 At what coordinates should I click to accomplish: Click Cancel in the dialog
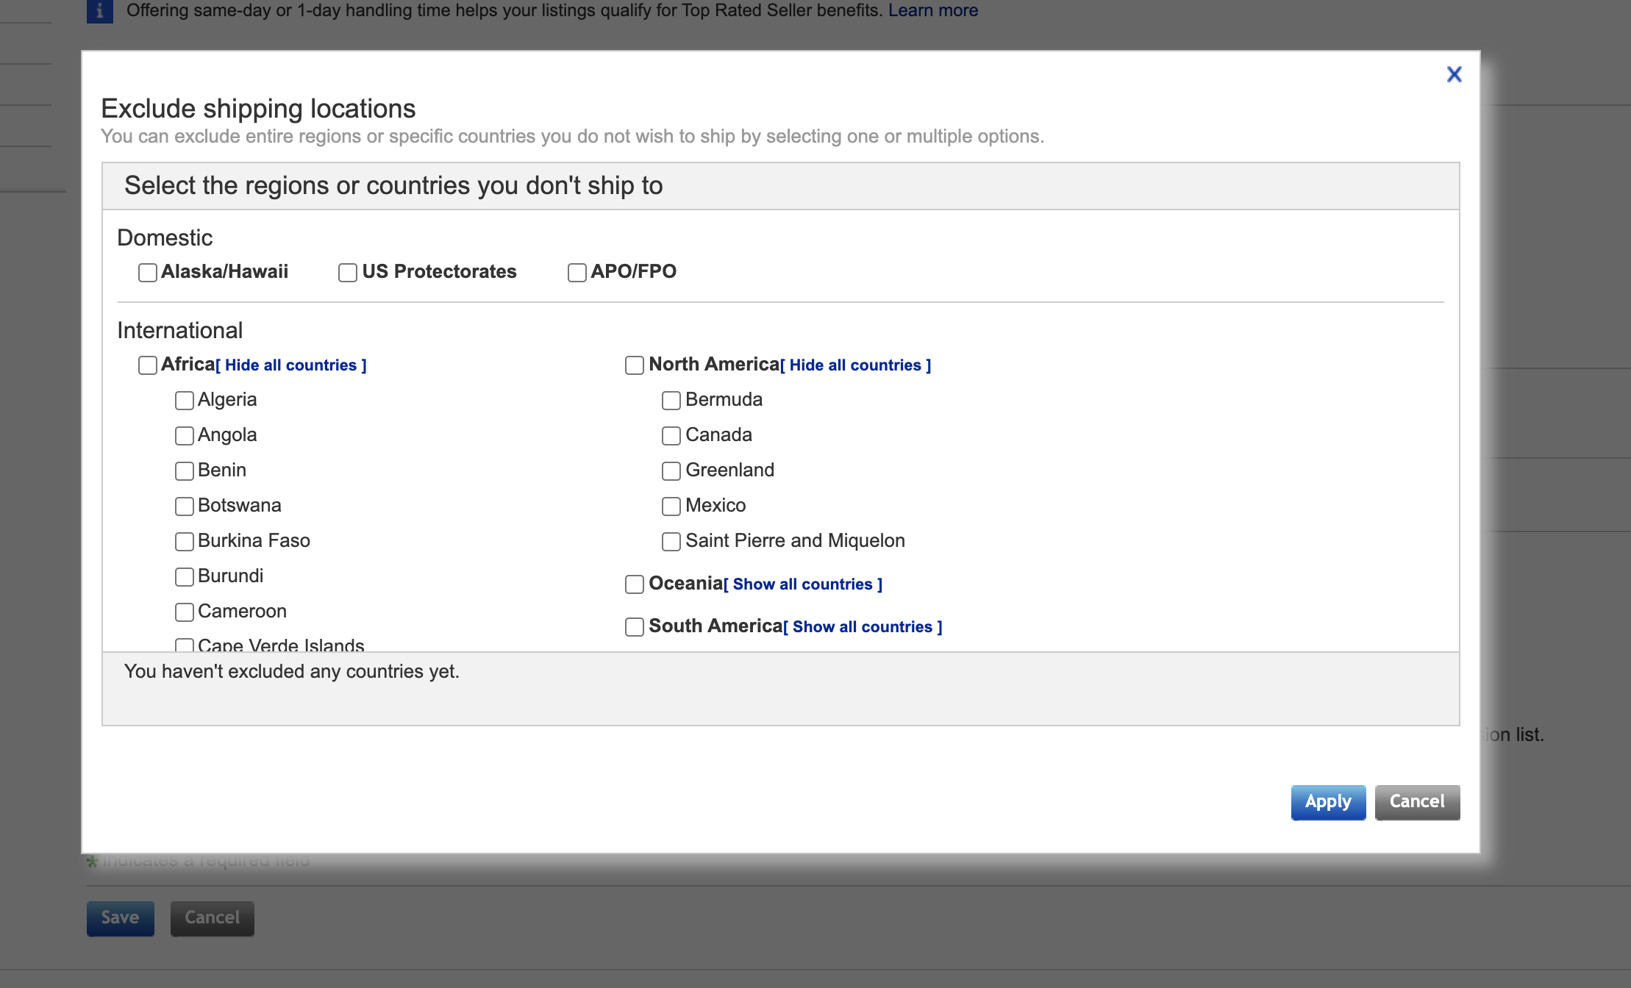pyautogui.click(x=1417, y=802)
